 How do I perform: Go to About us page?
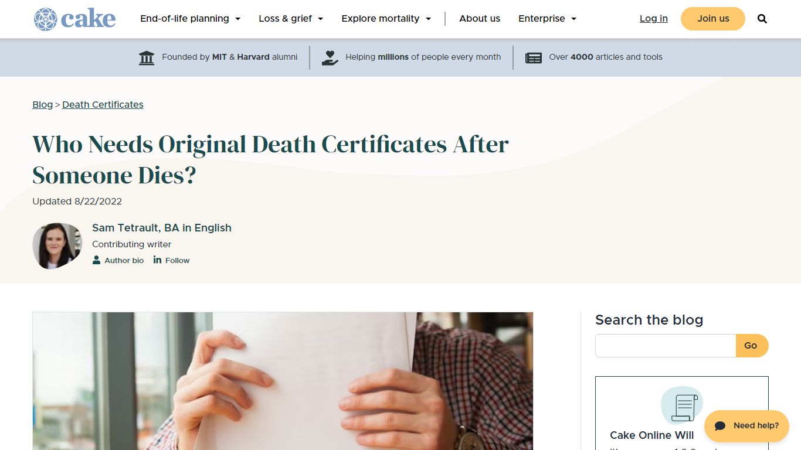coord(480,19)
